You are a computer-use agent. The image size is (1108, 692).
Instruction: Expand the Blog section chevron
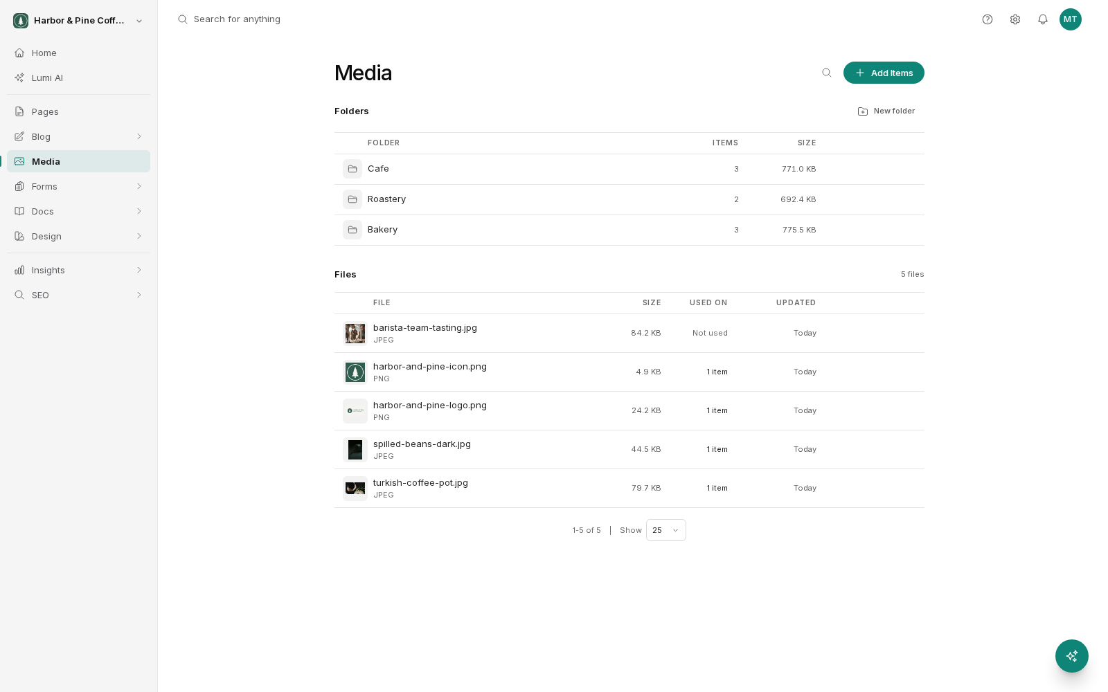click(139, 136)
